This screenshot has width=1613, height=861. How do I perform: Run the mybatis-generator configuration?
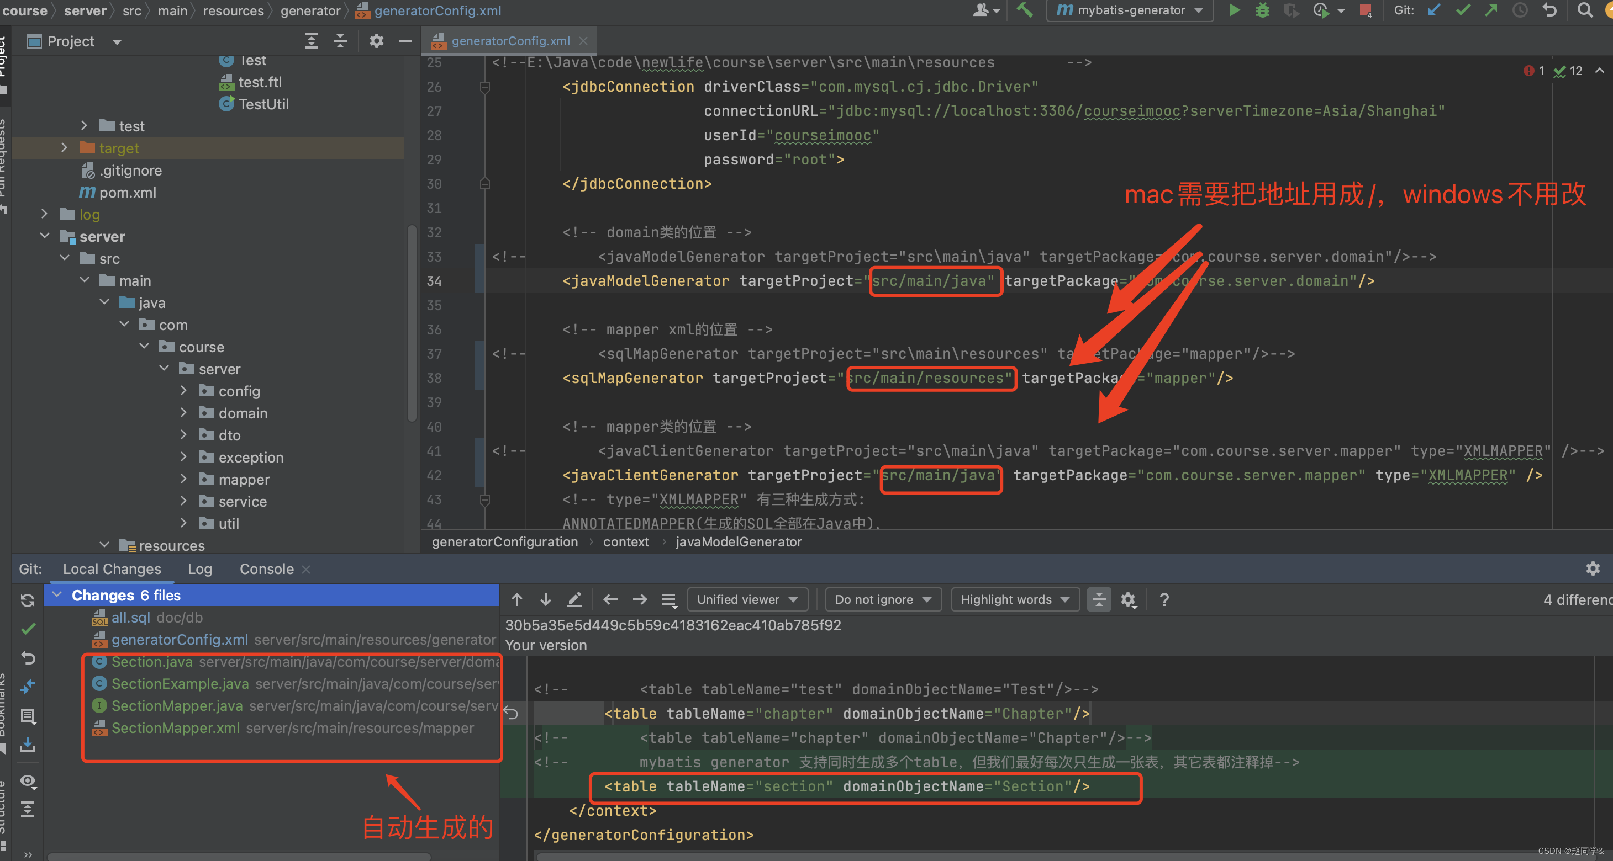(1234, 10)
